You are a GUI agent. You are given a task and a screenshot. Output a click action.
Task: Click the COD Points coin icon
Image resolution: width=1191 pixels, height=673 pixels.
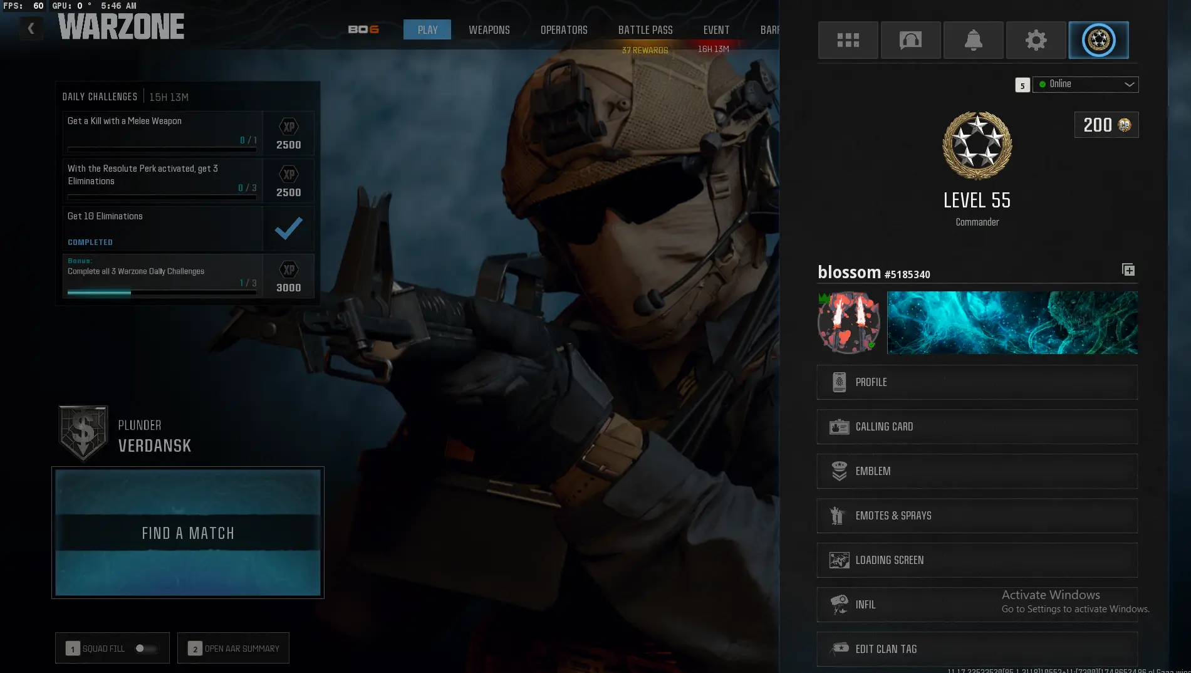tap(1125, 125)
